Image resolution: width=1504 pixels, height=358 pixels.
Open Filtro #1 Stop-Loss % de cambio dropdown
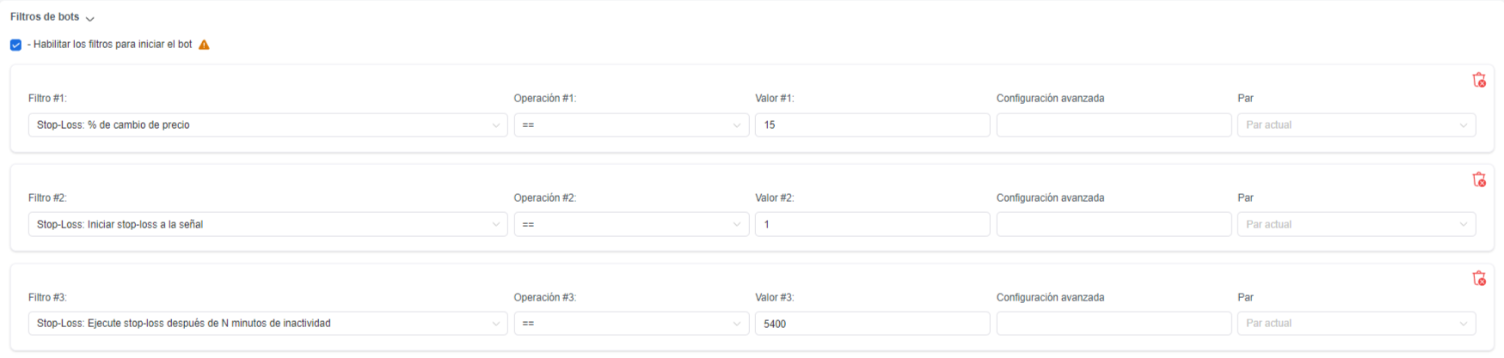tap(267, 125)
